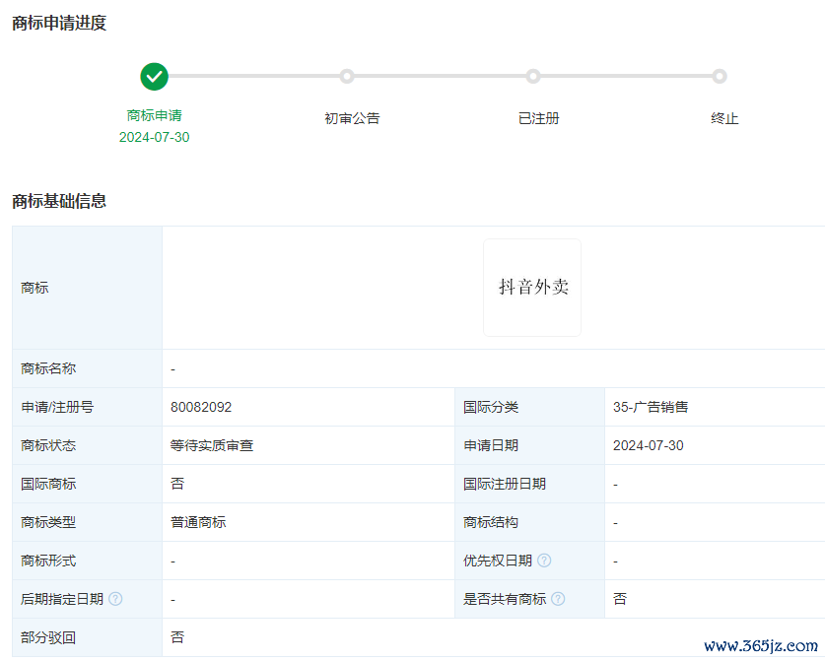This screenshot has width=825, height=661.
Task: Click question mark icon by 是否共有商标
Action: click(x=558, y=599)
